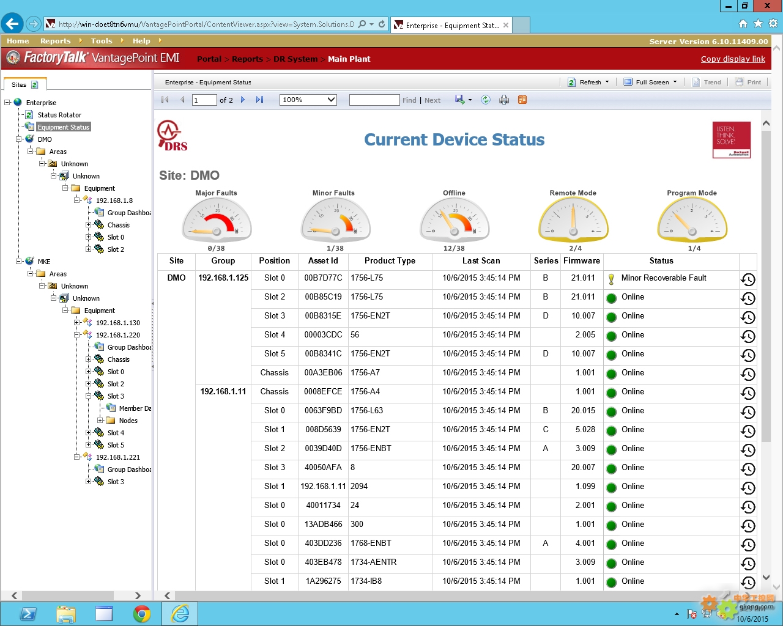Collapse the MKE site node

click(x=19, y=262)
